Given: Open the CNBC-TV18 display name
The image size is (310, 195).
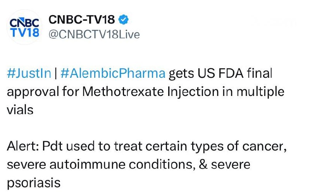Looking at the screenshot, I should tap(81, 19).
